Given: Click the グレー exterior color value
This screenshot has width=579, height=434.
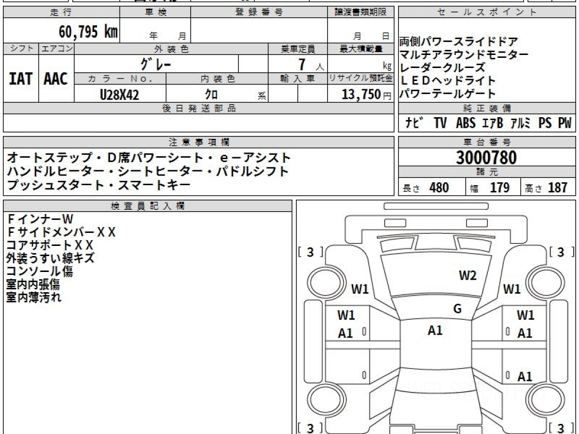Looking at the screenshot, I should (x=155, y=64).
